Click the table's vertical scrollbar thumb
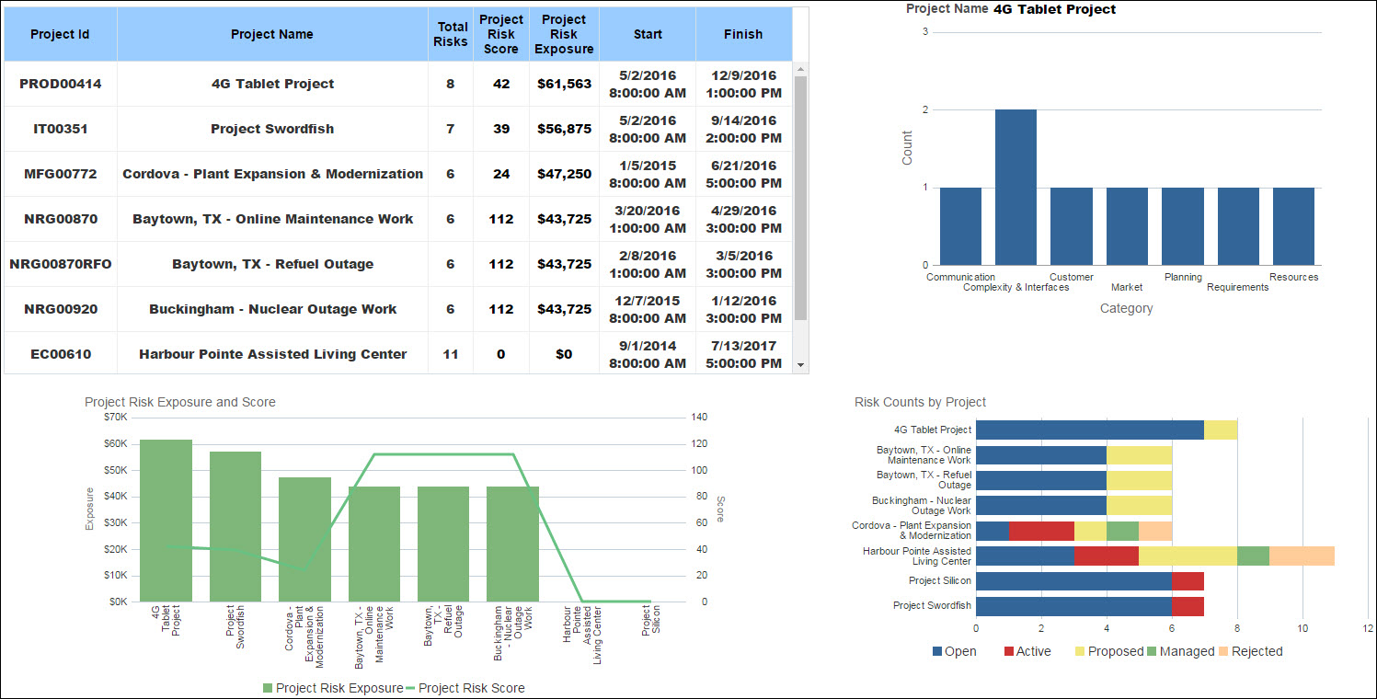This screenshot has width=1377, height=699. click(x=800, y=198)
